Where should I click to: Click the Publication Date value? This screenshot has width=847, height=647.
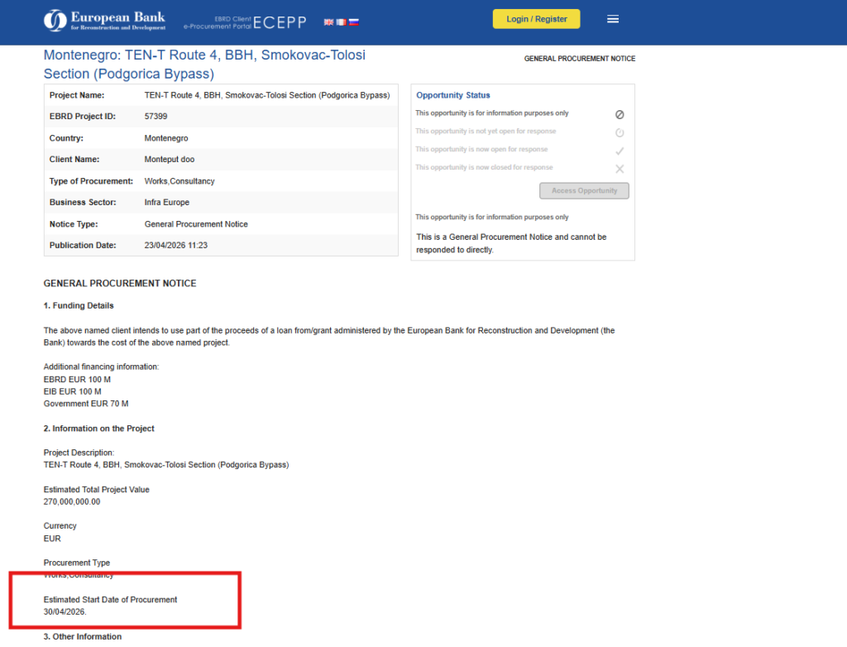click(175, 246)
